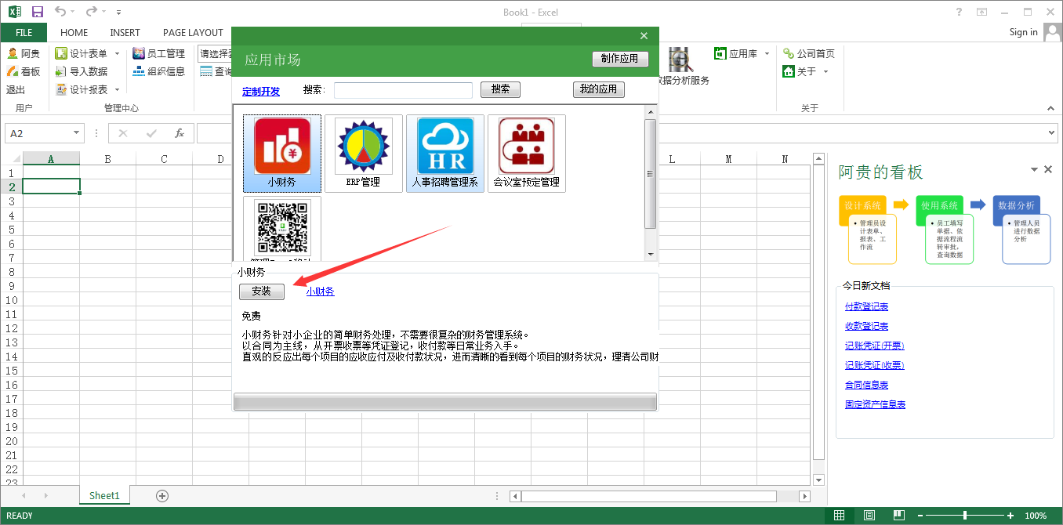Save the workbook from Quick Access Toolbar

pos(38,12)
